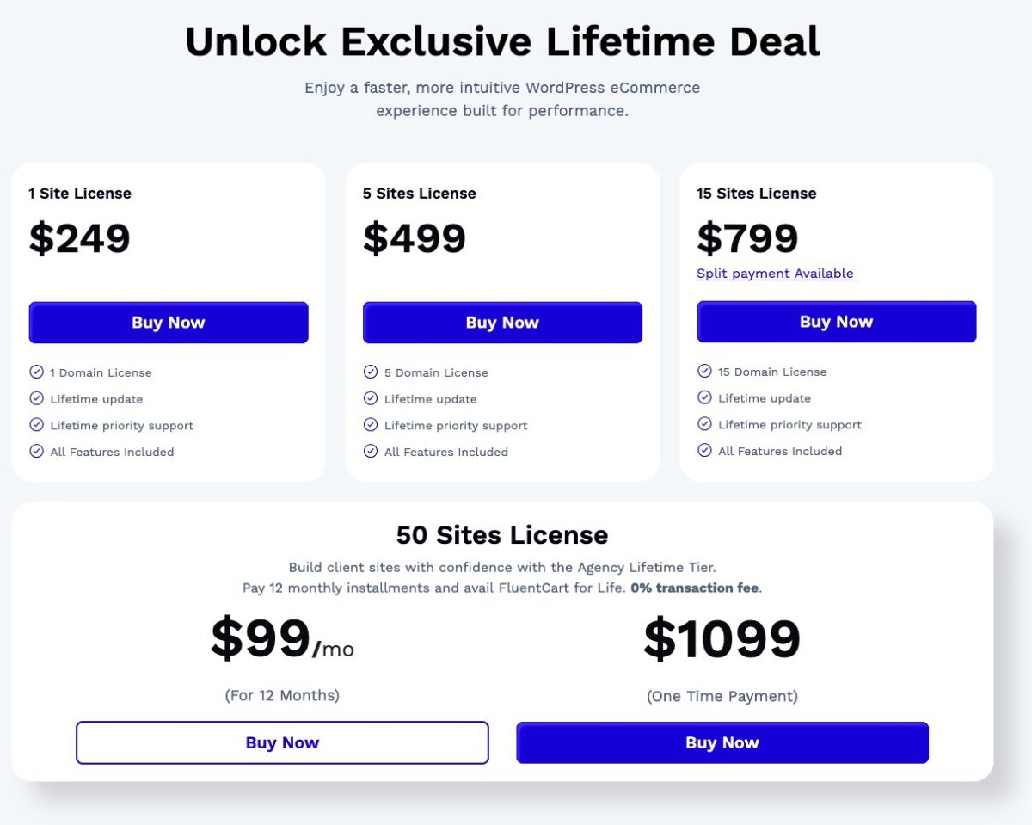Click check icon beside All Features Included in 15 Sites card
1032x825 pixels.
pyautogui.click(x=704, y=450)
